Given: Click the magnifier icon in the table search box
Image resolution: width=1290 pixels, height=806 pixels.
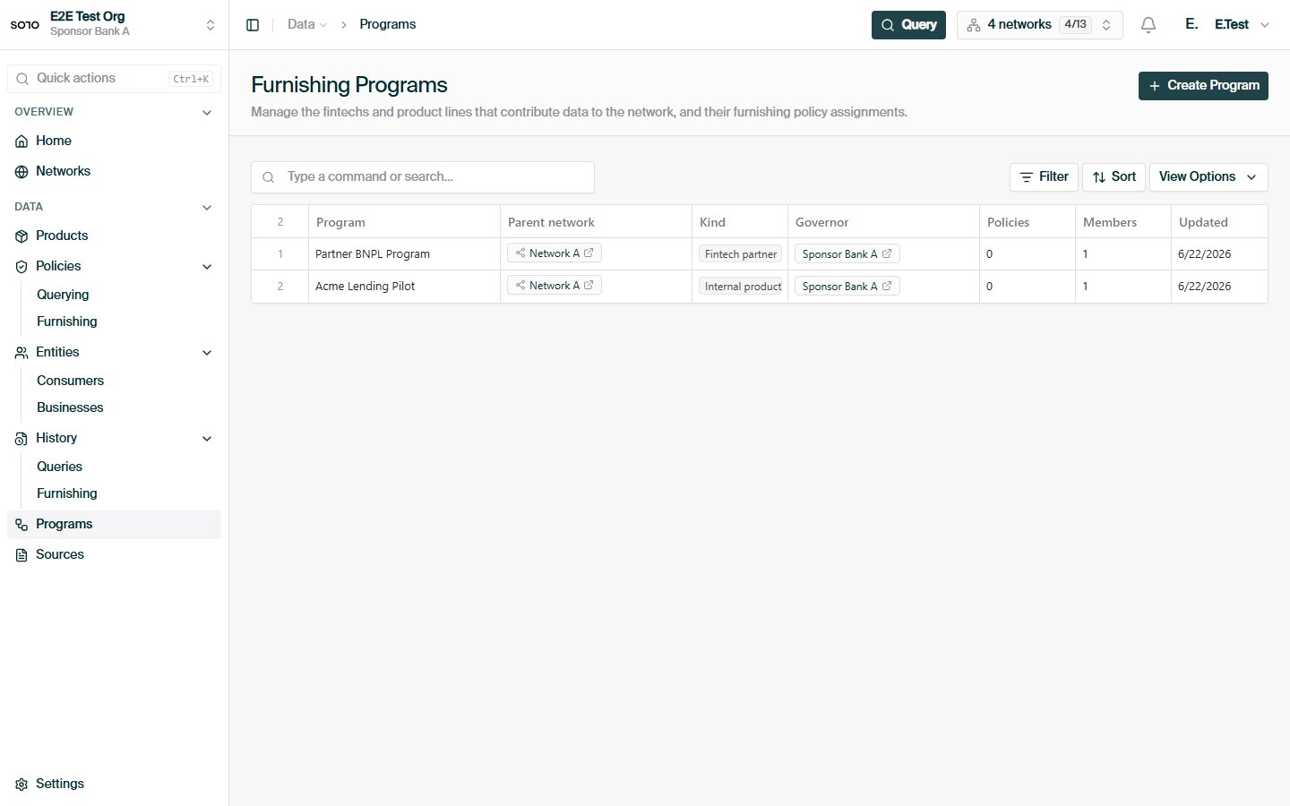Looking at the screenshot, I should pyautogui.click(x=268, y=177).
